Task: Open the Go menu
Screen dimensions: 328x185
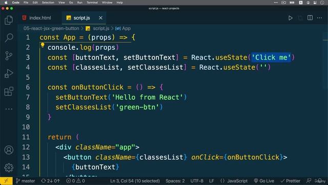Action: [71, 3]
